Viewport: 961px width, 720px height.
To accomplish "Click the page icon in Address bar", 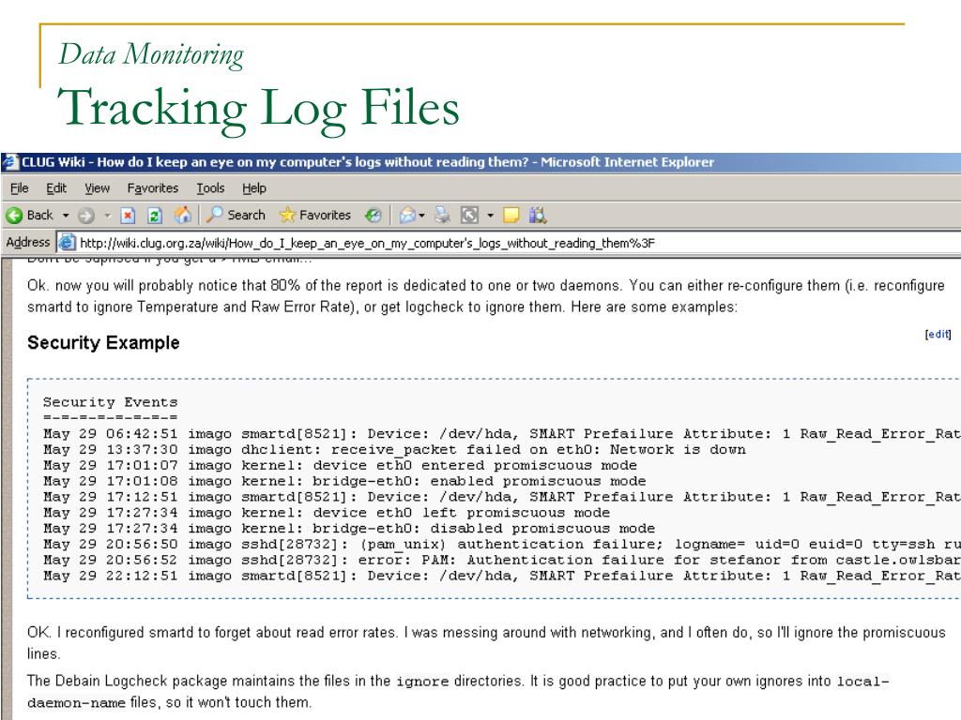I will click(67, 243).
